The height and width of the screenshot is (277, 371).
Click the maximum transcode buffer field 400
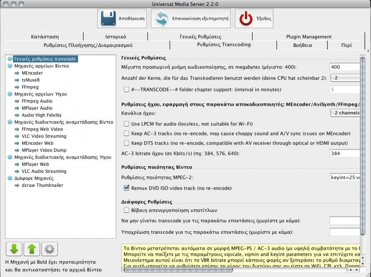(x=345, y=67)
